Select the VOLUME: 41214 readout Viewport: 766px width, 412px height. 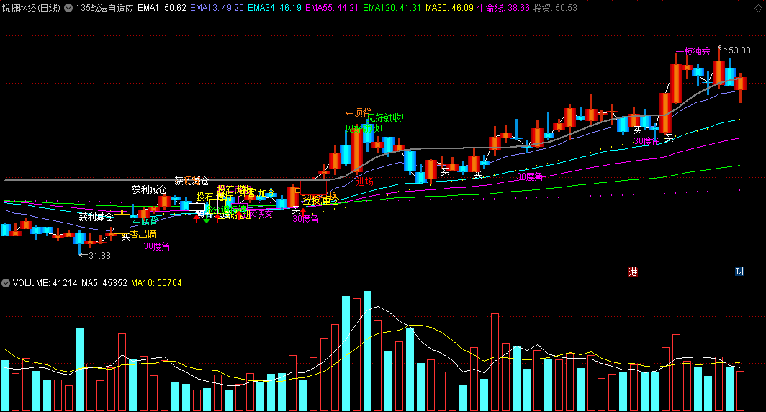pyautogui.click(x=45, y=283)
